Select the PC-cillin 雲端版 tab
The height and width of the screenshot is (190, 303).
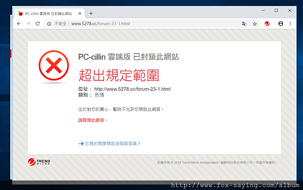pyautogui.click(x=49, y=14)
